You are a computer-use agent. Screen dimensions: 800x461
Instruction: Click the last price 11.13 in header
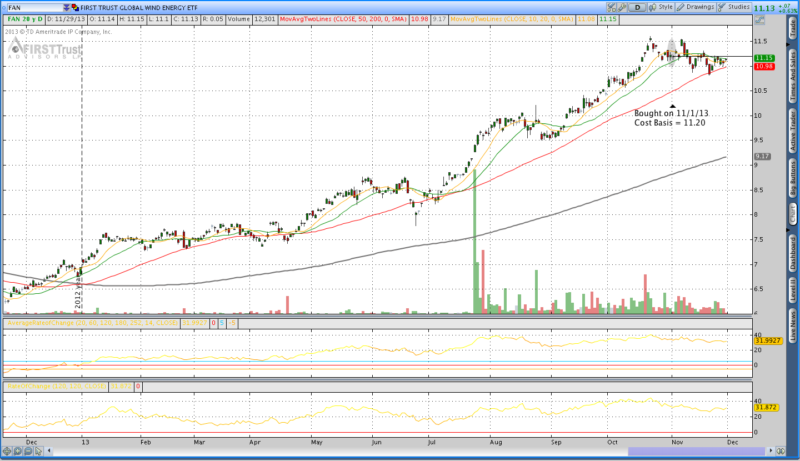(764, 7)
